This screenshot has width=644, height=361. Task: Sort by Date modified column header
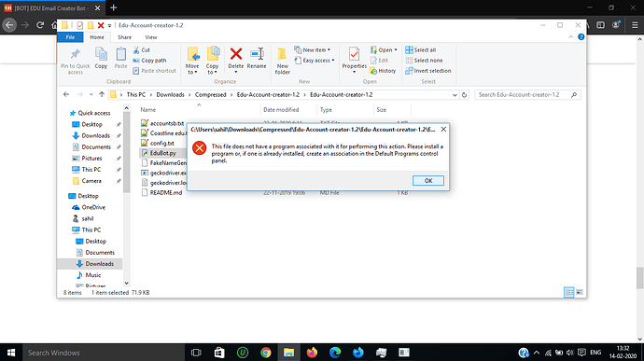(281, 110)
